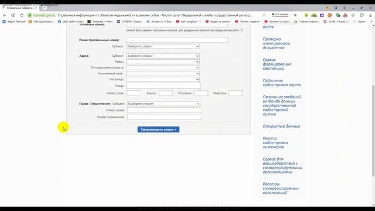Open a new browser tab with the plus button
This screenshot has height=211, width=375.
(x=45, y=8)
